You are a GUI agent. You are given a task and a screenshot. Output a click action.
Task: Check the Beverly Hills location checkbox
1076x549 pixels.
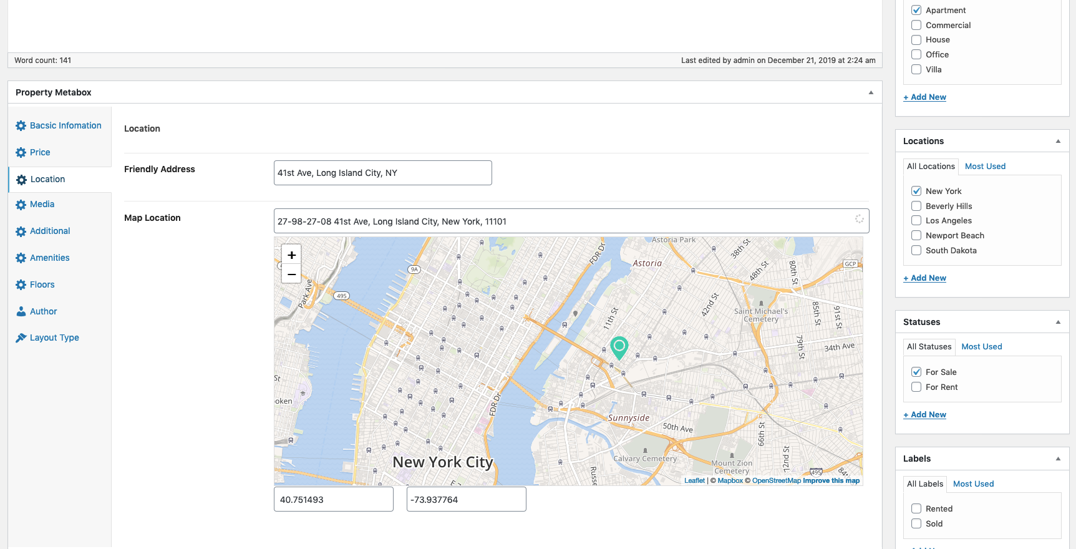[916, 206]
